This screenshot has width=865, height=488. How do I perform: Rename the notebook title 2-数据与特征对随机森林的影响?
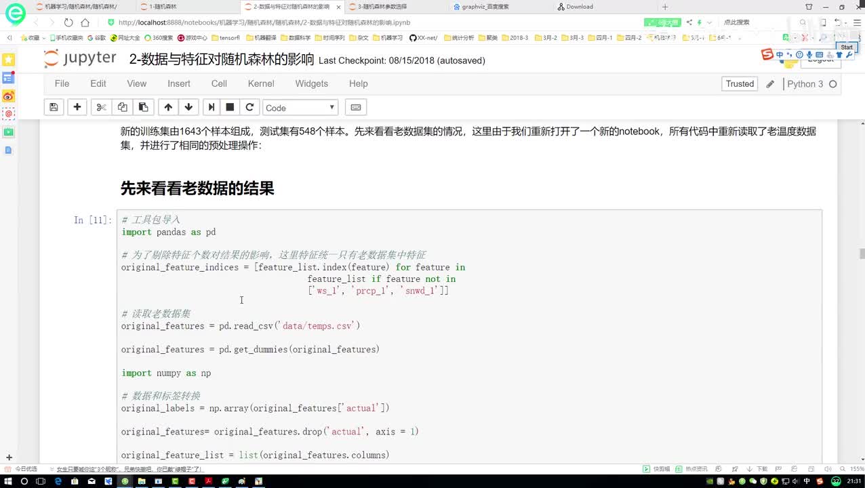pos(222,60)
